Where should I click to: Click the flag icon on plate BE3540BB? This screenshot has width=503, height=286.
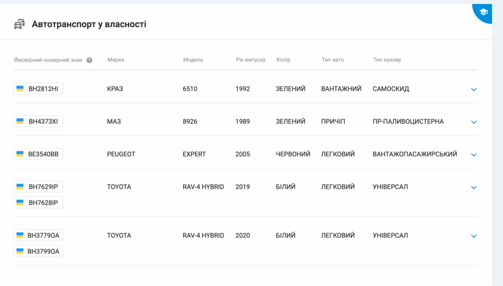pyautogui.click(x=20, y=154)
